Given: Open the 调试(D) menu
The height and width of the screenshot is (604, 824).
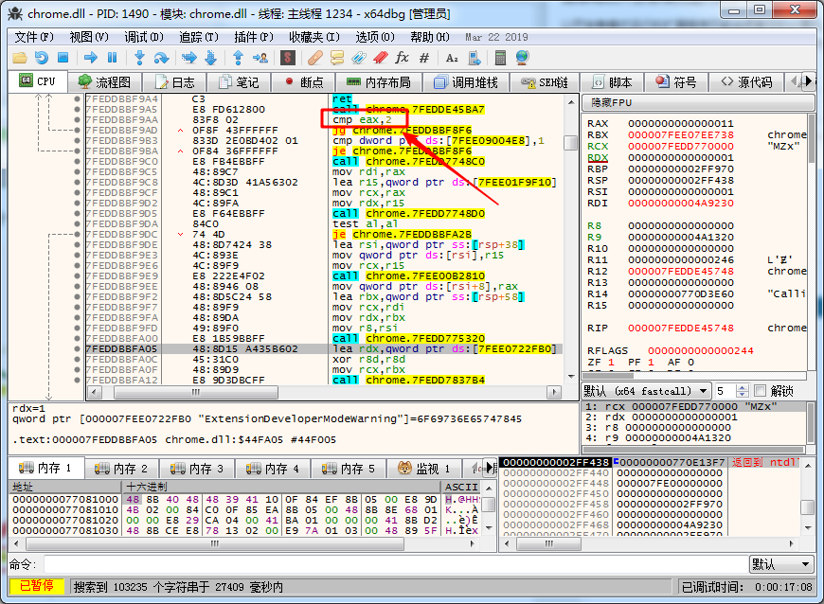Looking at the screenshot, I should (144, 37).
